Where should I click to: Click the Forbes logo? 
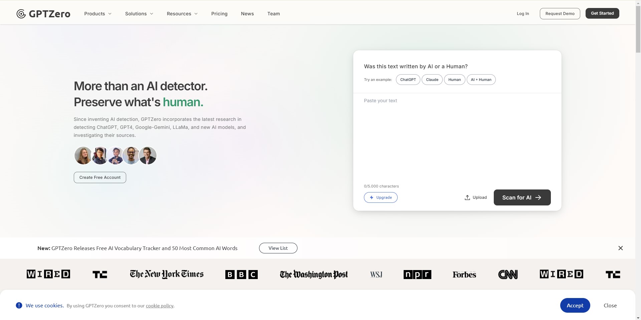[464, 274]
